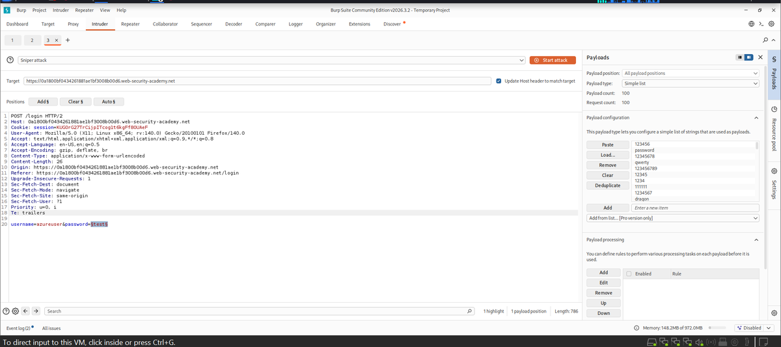
Task: Select Intruder sub-tab 1
Action: click(12, 40)
